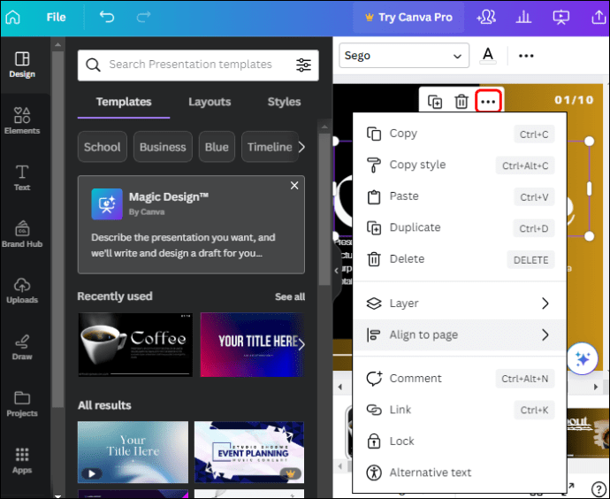
Task: Lock the element via menu
Action: point(459,441)
